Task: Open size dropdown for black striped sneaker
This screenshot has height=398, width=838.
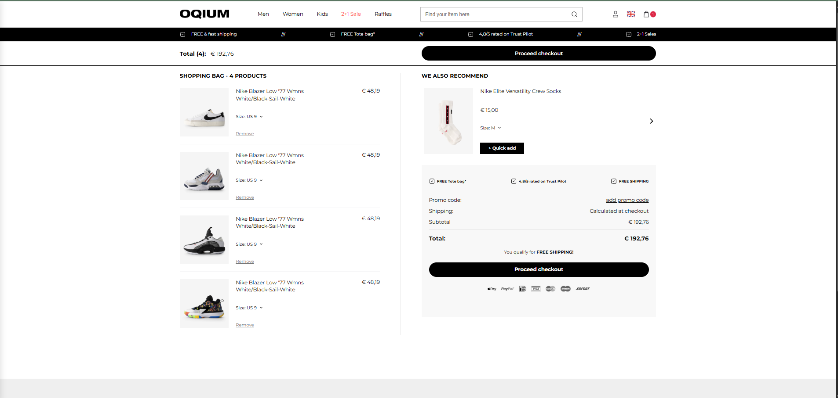Action: click(x=249, y=244)
